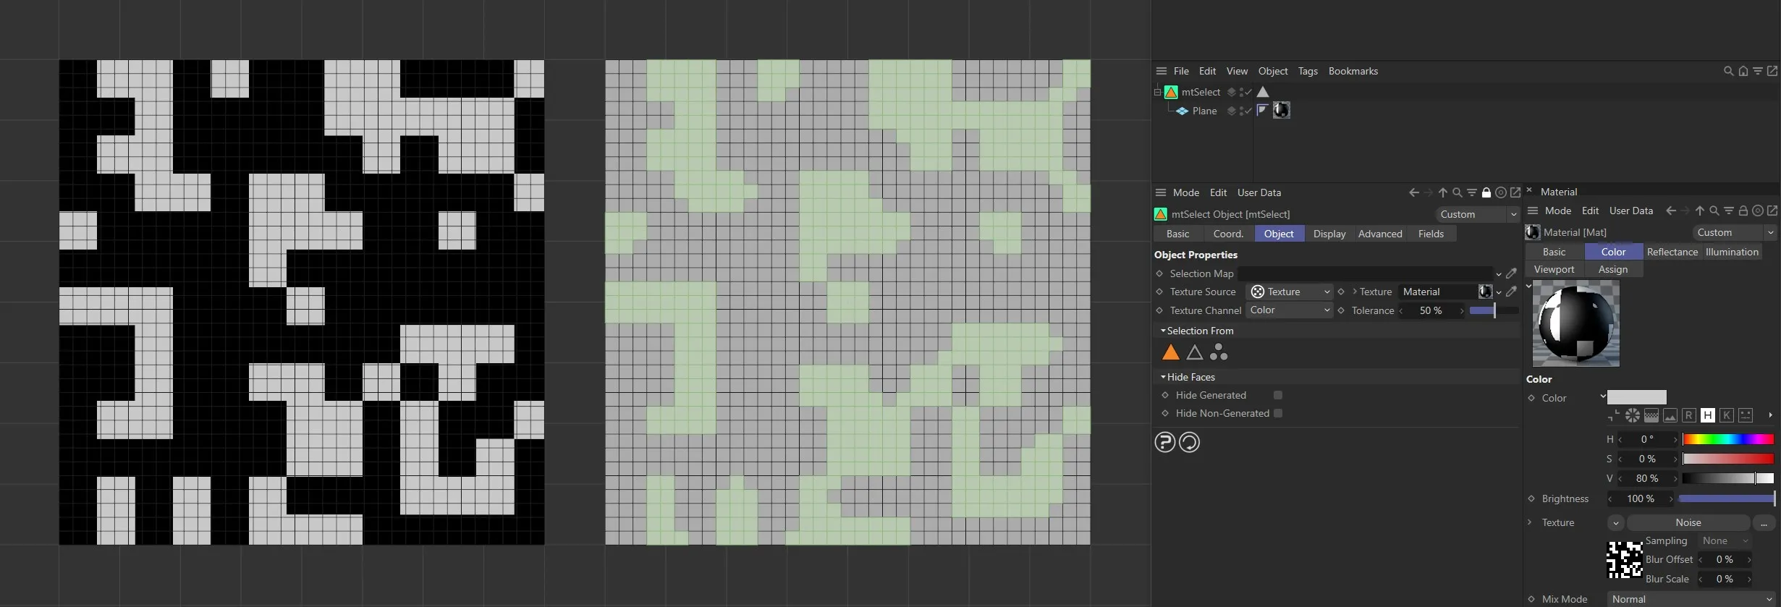Screen dimensions: 1781x607
Task: Click the Plane object icon in the tree
Action: (1182, 111)
